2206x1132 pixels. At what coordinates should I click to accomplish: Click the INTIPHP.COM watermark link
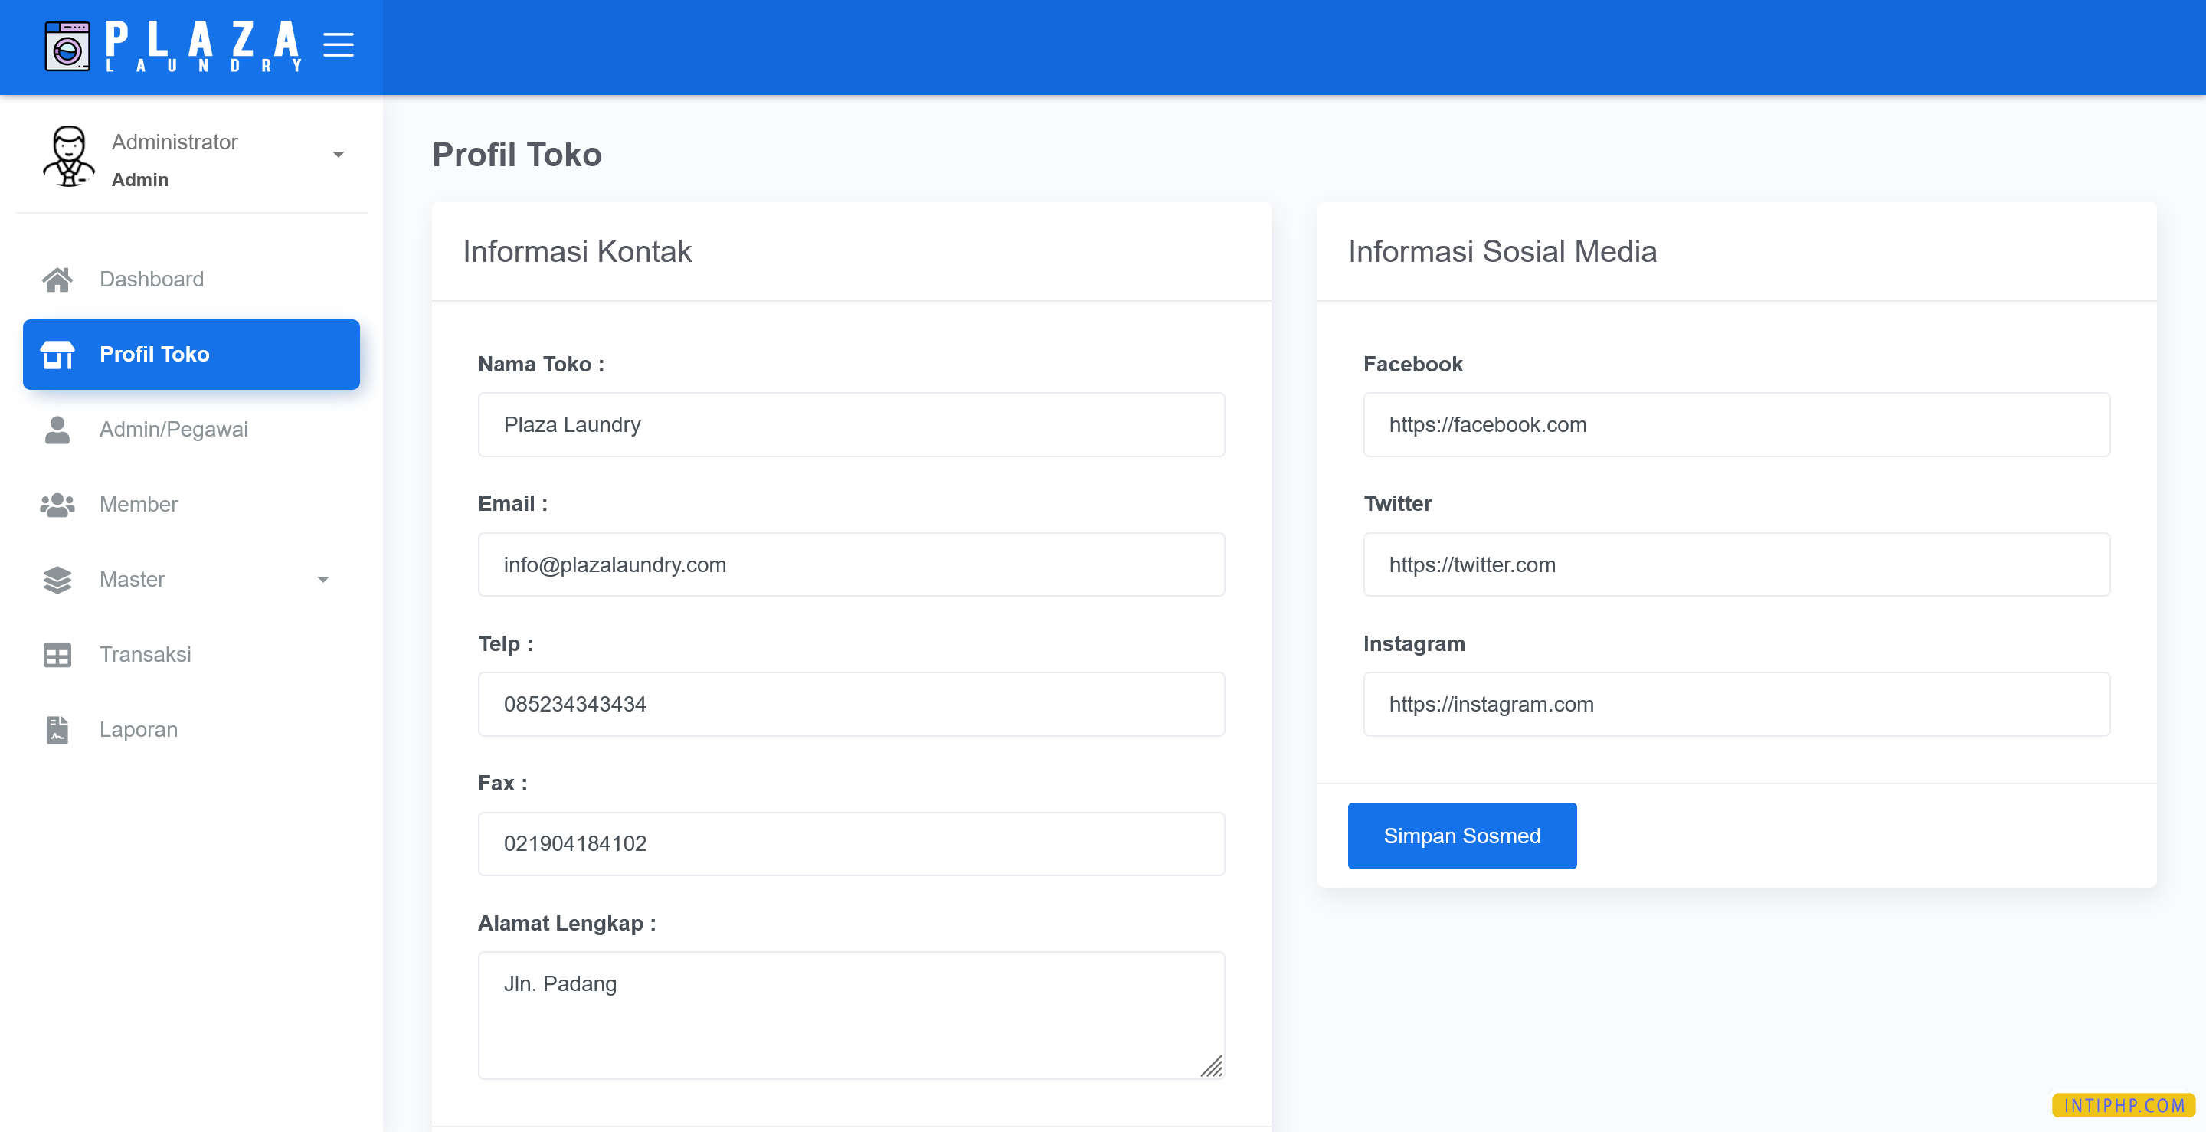coord(2123,1105)
